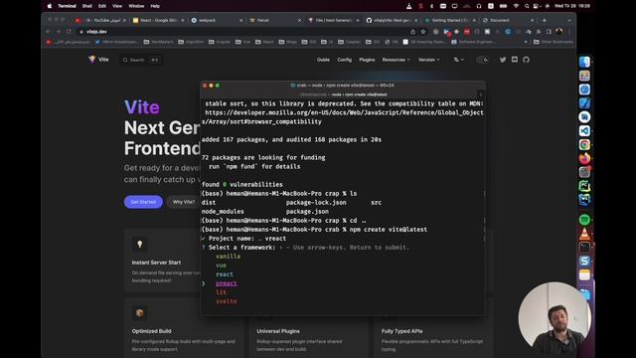This screenshot has height=358, width=636.
Task: Open Apple menu
Action: point(50,6)
